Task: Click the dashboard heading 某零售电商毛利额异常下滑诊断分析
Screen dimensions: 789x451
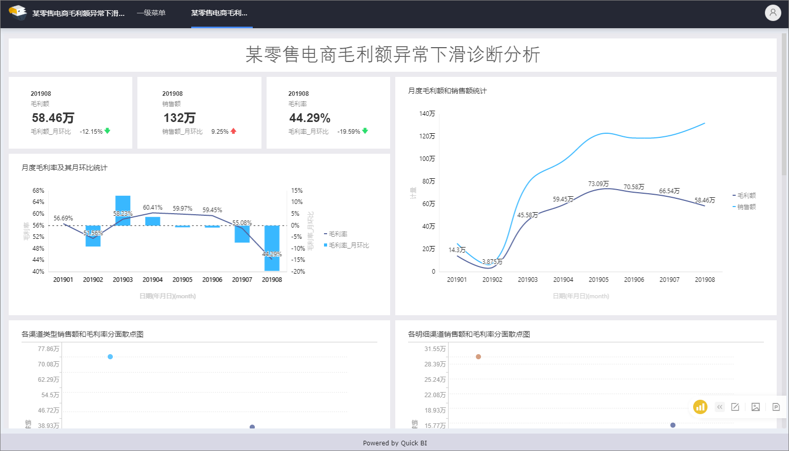Action: tap(393, 55)
